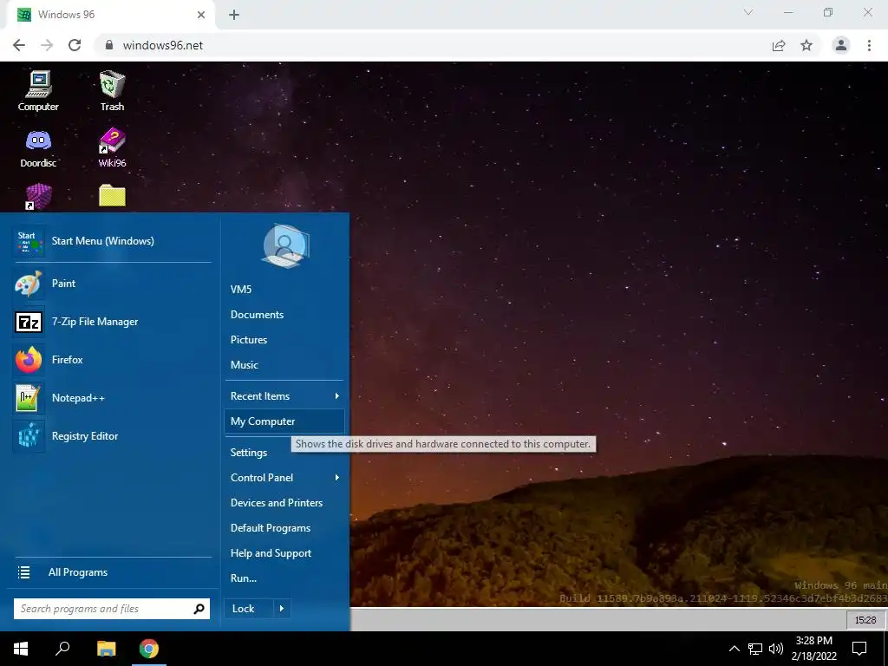Open the volume speaker tray icon
This screenshot has width=888, height=666.
[x=776, y=649]
